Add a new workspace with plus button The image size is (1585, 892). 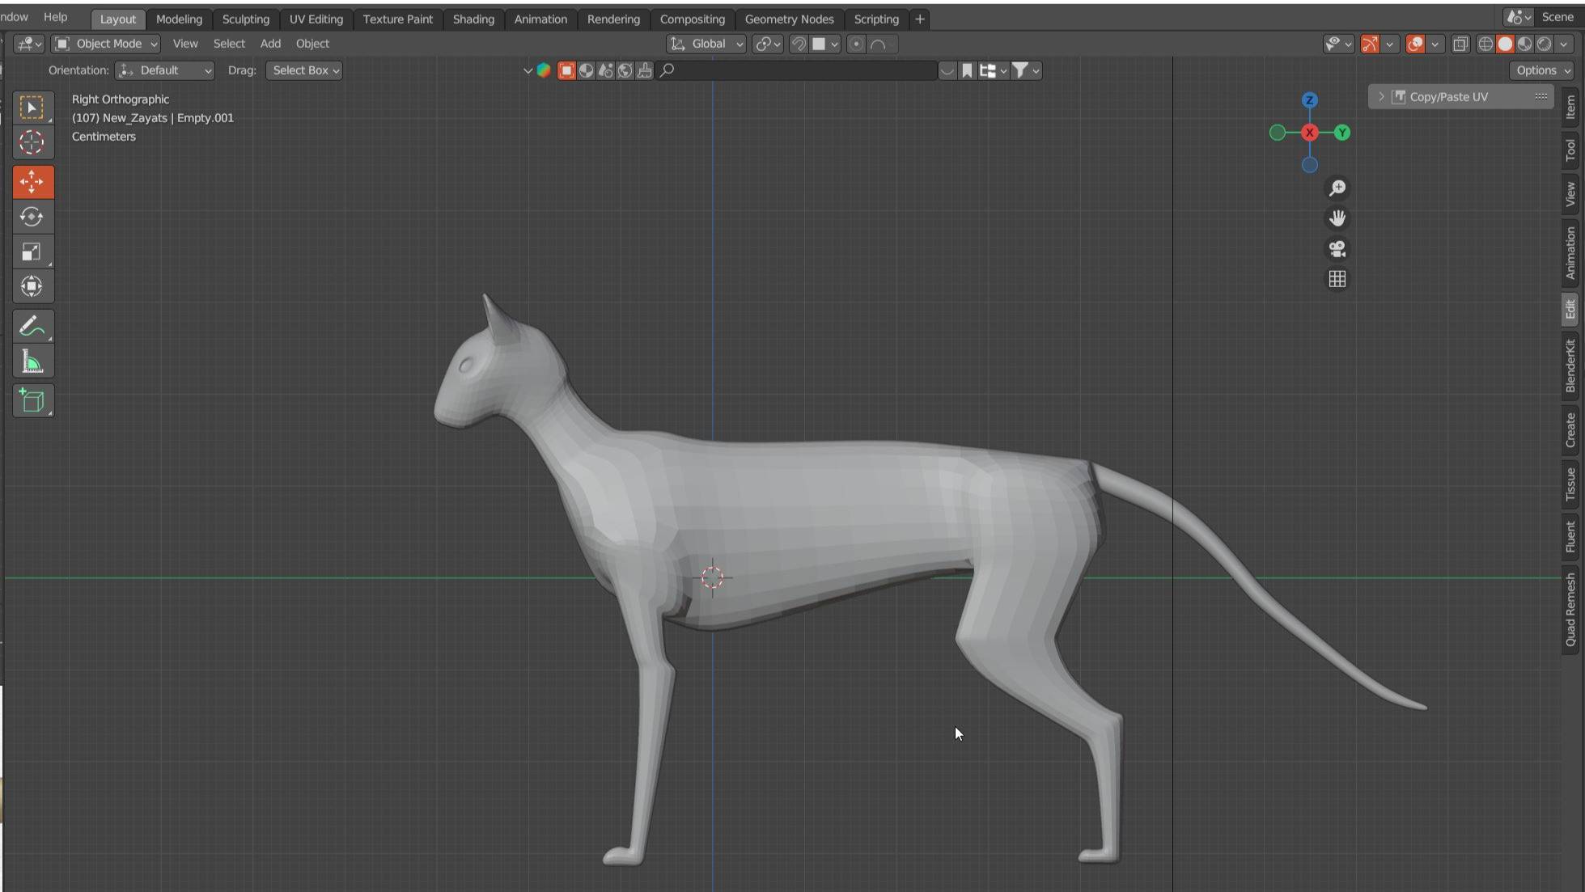click(x=919, y=19)
